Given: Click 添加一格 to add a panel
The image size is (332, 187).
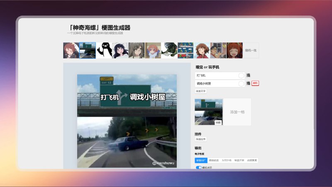Looking at the screenshot, I should point(237,112).
